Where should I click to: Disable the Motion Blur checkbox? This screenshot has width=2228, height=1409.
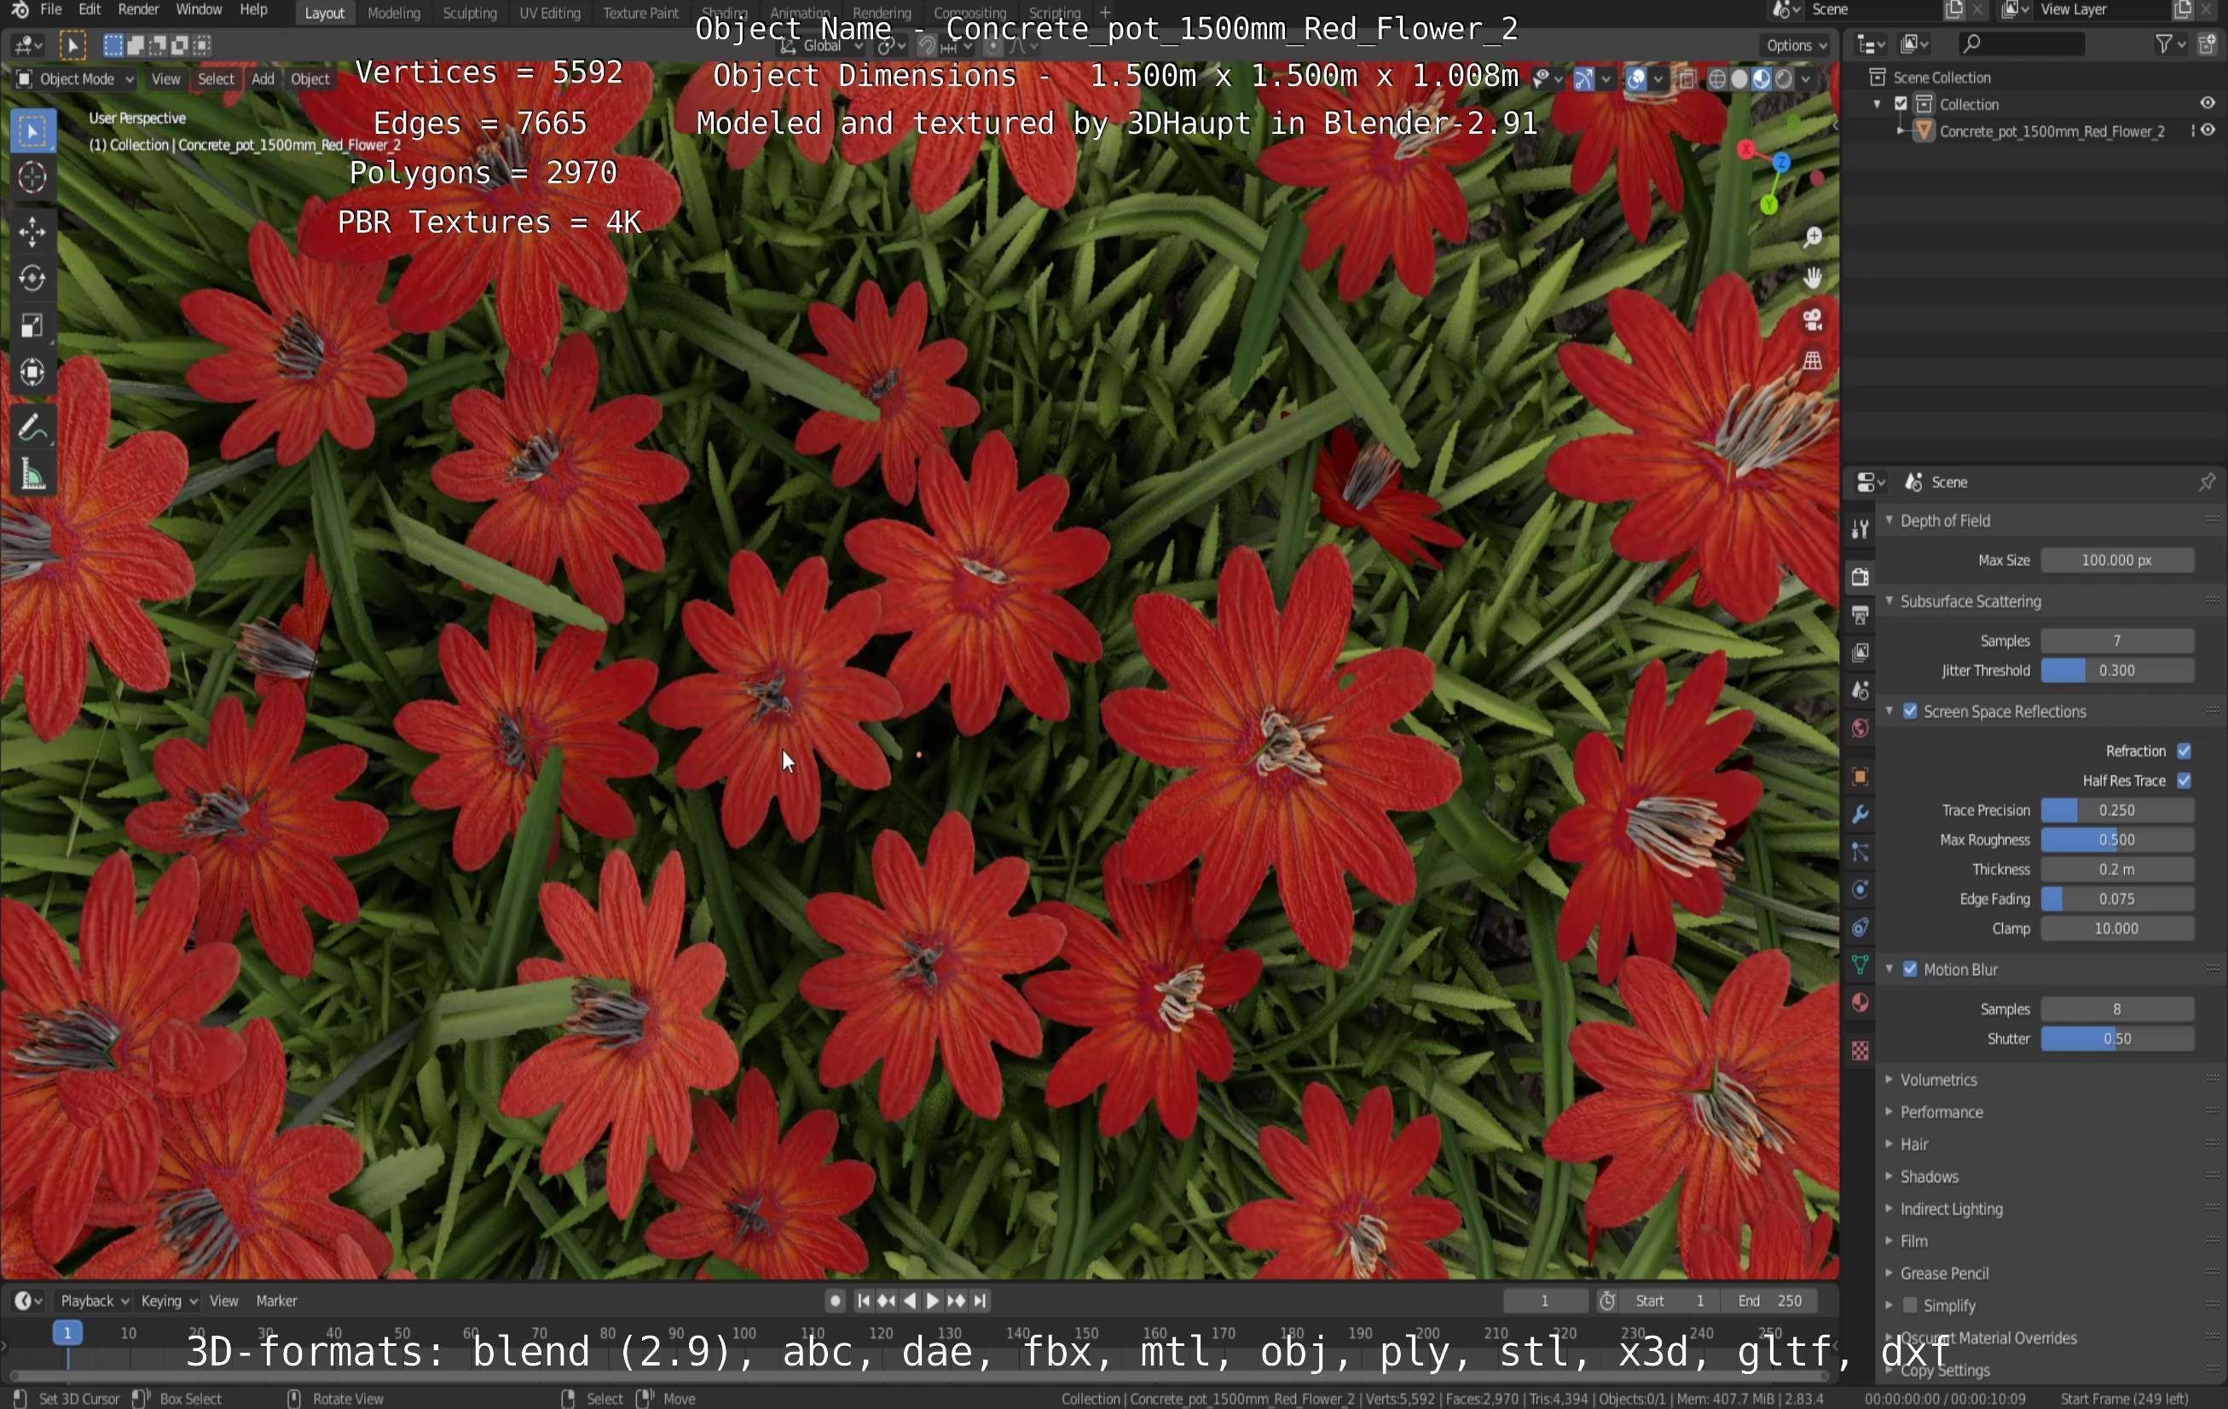pos(1910,969)
